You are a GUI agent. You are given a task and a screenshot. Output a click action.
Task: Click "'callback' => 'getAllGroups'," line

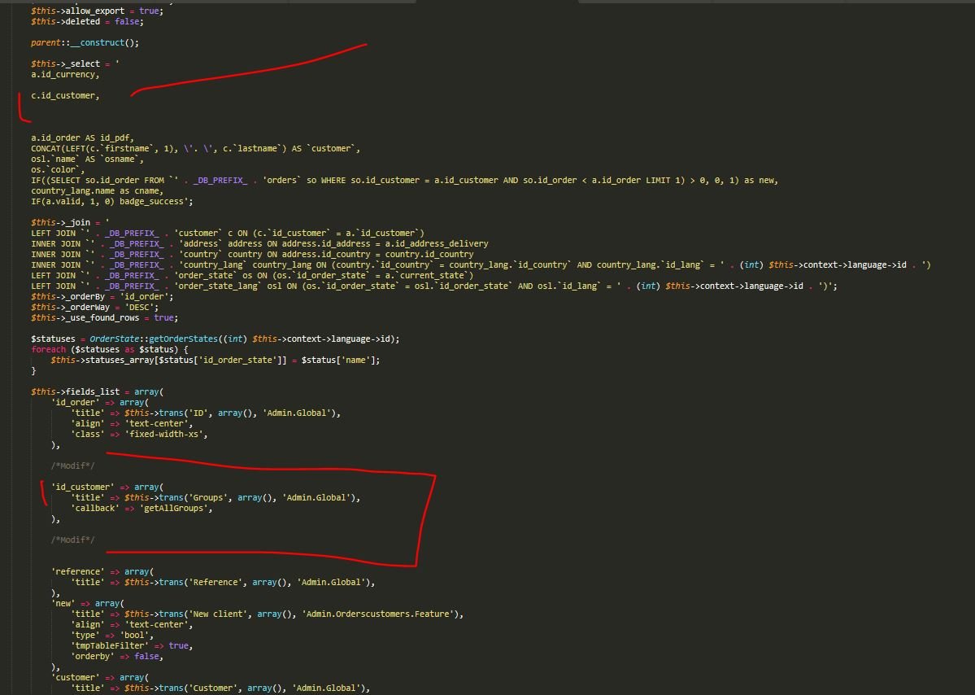(x=141, y=509)
